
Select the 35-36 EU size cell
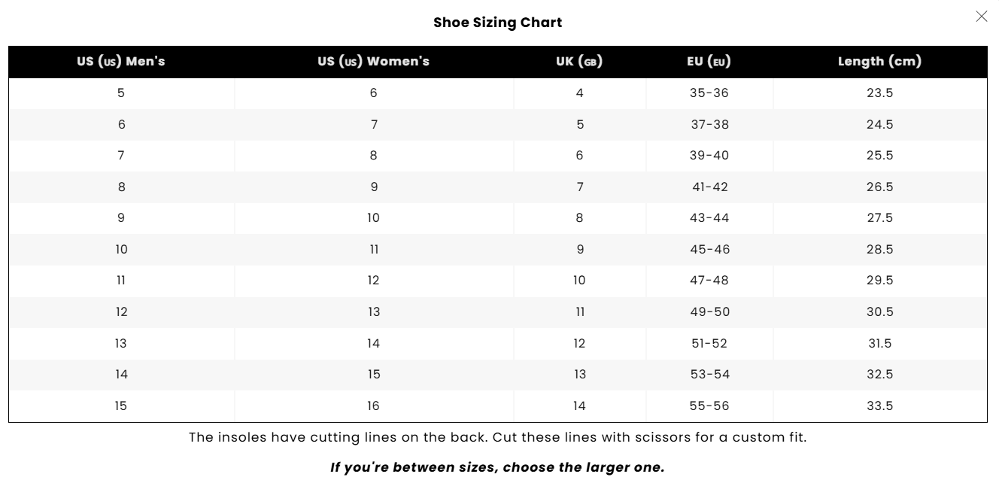tap(709, 93)
